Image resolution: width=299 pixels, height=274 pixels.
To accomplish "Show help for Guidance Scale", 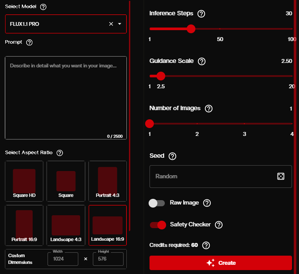I will 202,61.
